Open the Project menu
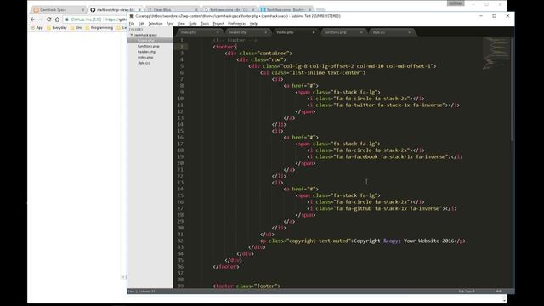Viewport: 544px width, 306px height. [218, 24]
